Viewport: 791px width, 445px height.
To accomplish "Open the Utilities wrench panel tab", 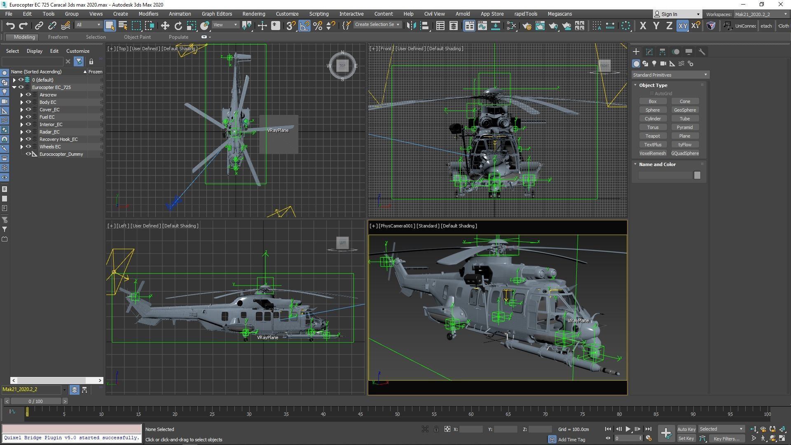I will click(x=702, y=52).
